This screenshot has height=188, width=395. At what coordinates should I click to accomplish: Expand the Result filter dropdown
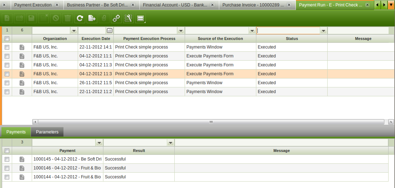point(170,143)
